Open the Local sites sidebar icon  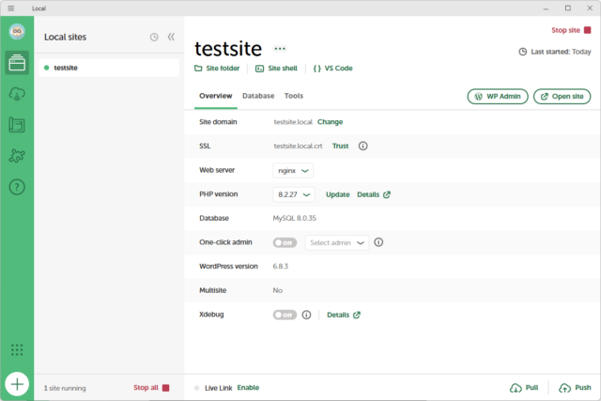(17, 64)
